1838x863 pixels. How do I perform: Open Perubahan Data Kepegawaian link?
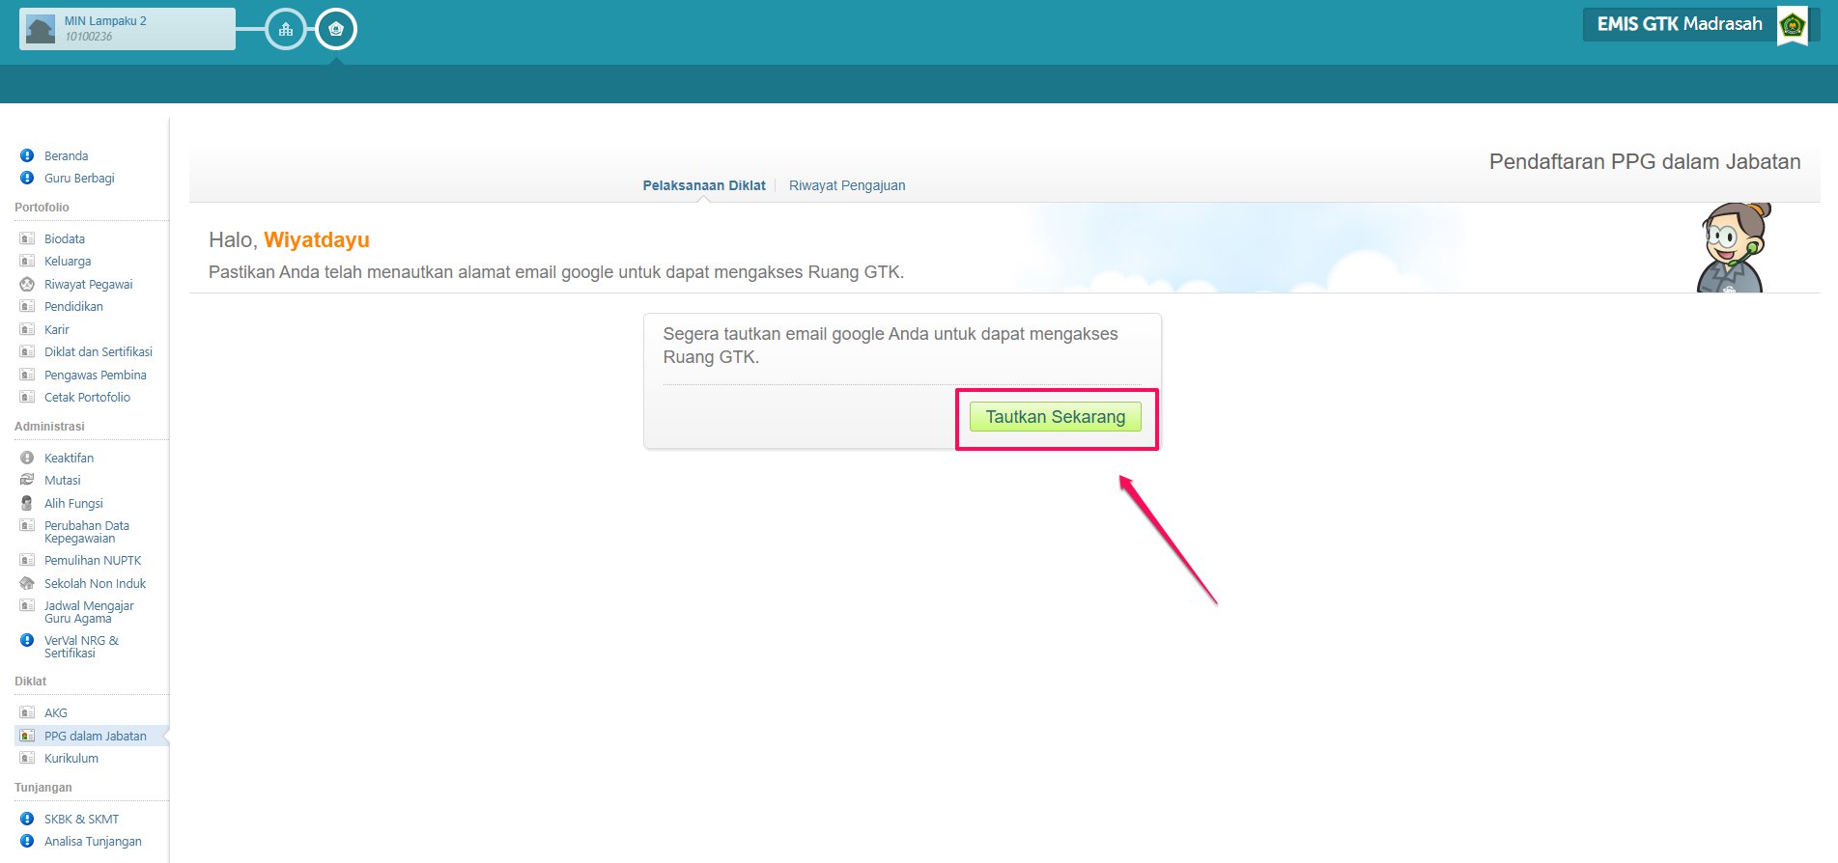click(87, 532)
